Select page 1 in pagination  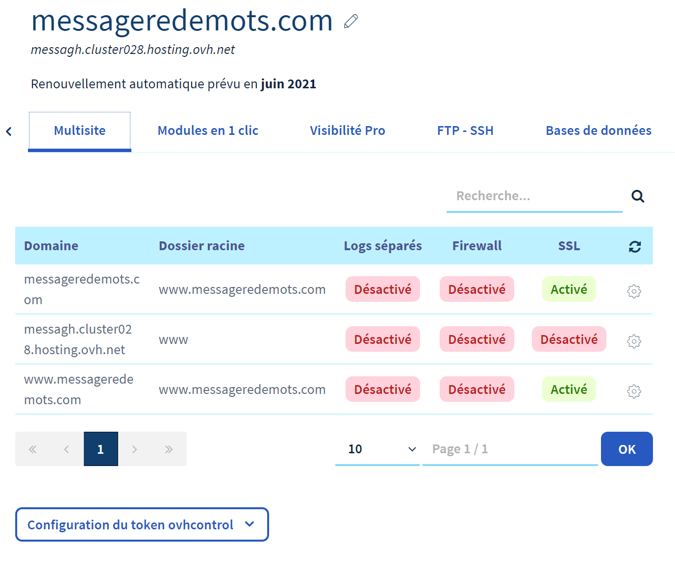(x=100, y=449)
